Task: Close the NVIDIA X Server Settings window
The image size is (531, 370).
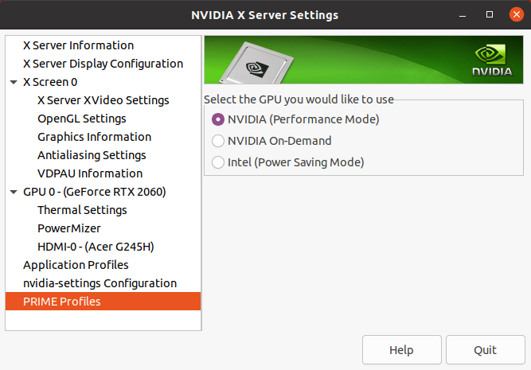Action: [x=517, y=14]
